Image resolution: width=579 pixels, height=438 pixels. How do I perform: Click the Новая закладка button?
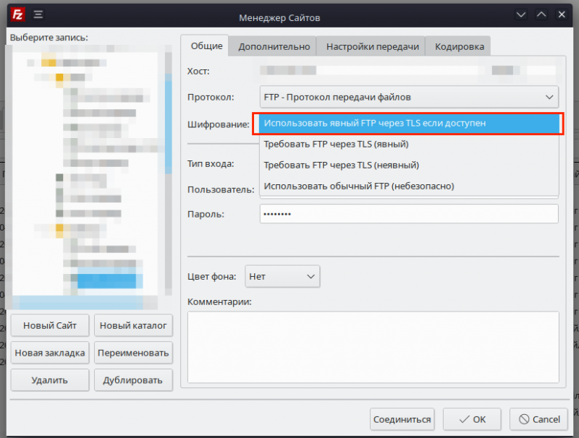(50, 353)
